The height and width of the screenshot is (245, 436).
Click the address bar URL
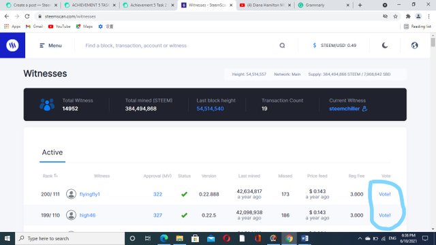(70, 16)
